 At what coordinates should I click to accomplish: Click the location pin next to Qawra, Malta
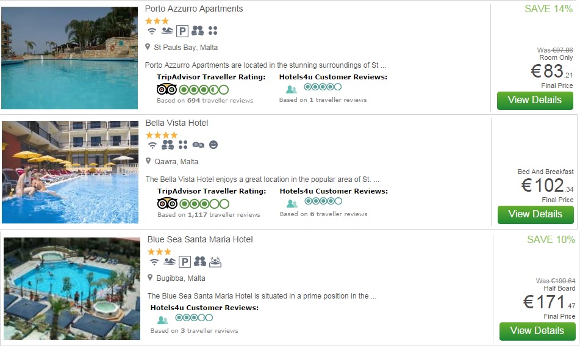[148, 161]
